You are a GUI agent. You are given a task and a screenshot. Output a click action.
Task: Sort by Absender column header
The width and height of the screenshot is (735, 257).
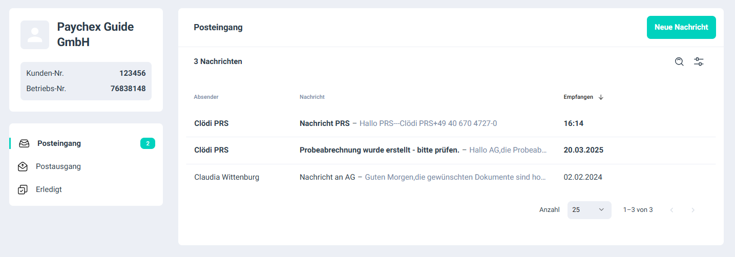(x=206, y=97)
